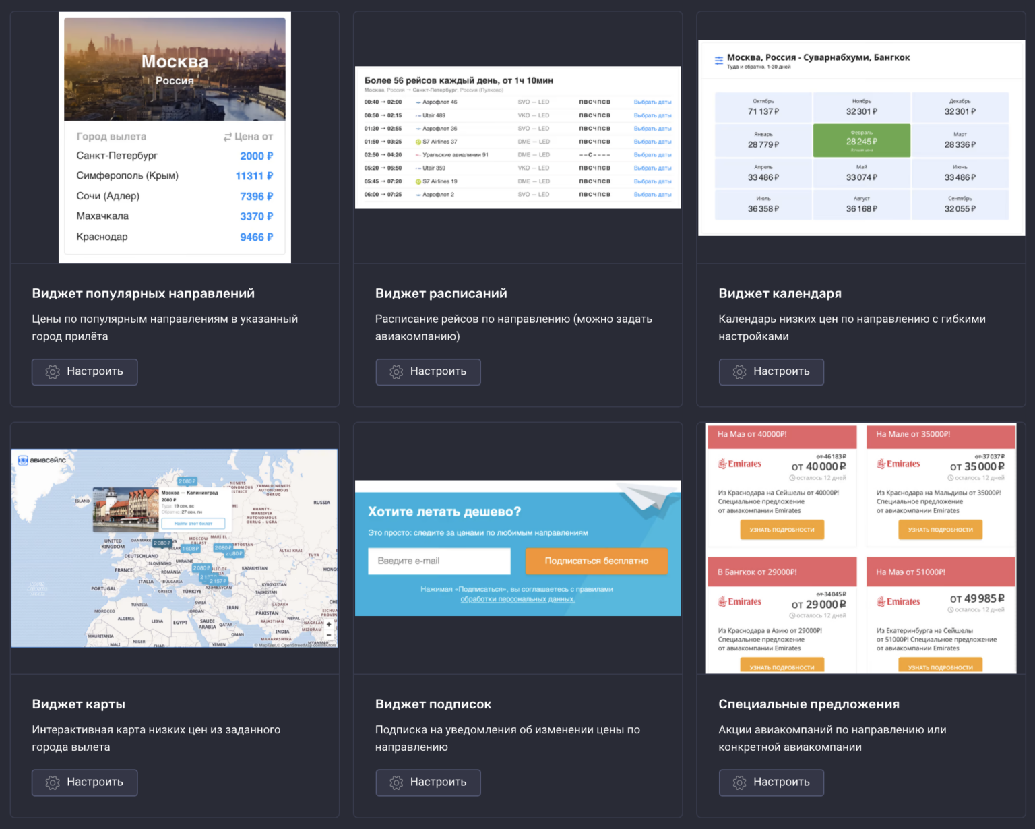Open the flight schedule widget preview
1035x829 pixels.
[x=517, y=137]
